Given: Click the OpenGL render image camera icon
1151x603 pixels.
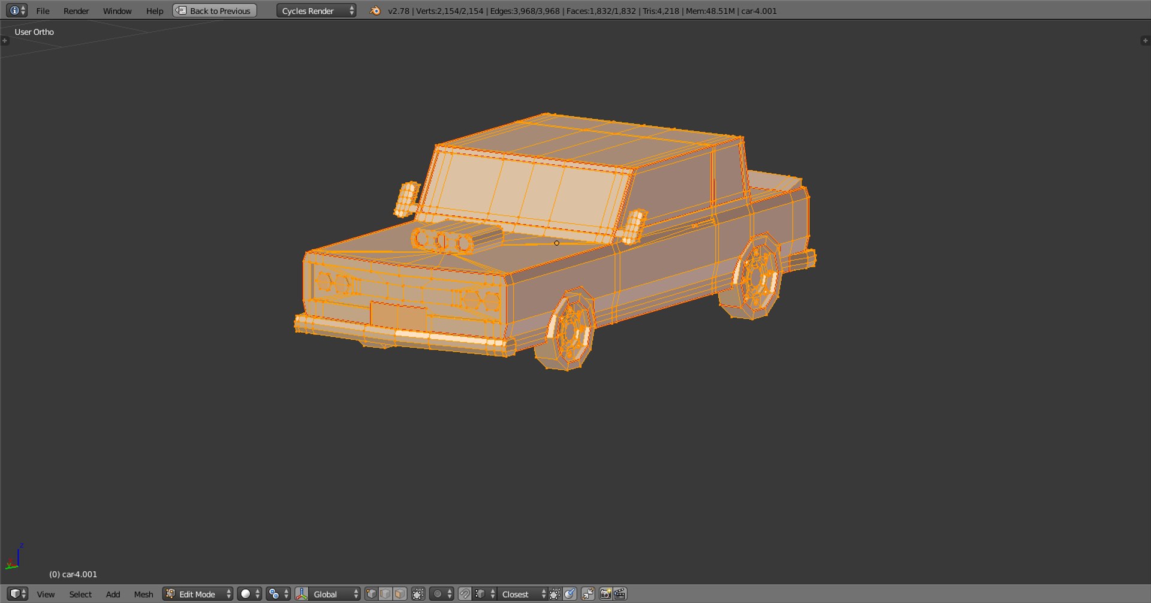Looking at the screenshot, I should coord(605,594).
